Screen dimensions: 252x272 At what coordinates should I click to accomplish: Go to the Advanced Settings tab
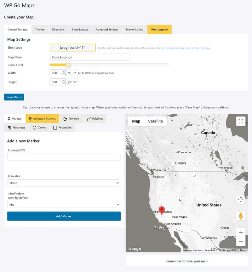point(107,30)
